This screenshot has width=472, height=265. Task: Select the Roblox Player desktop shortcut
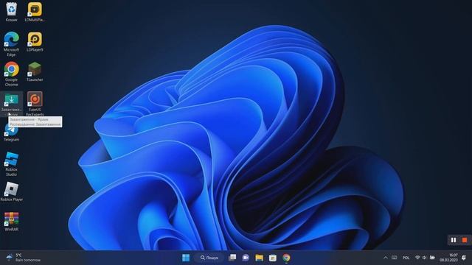12,191
